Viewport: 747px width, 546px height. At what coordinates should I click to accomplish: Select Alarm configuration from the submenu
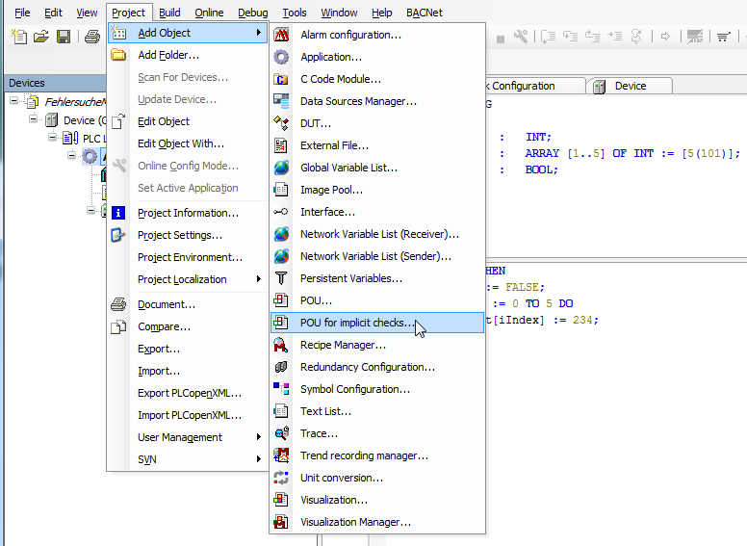[350, 35]
